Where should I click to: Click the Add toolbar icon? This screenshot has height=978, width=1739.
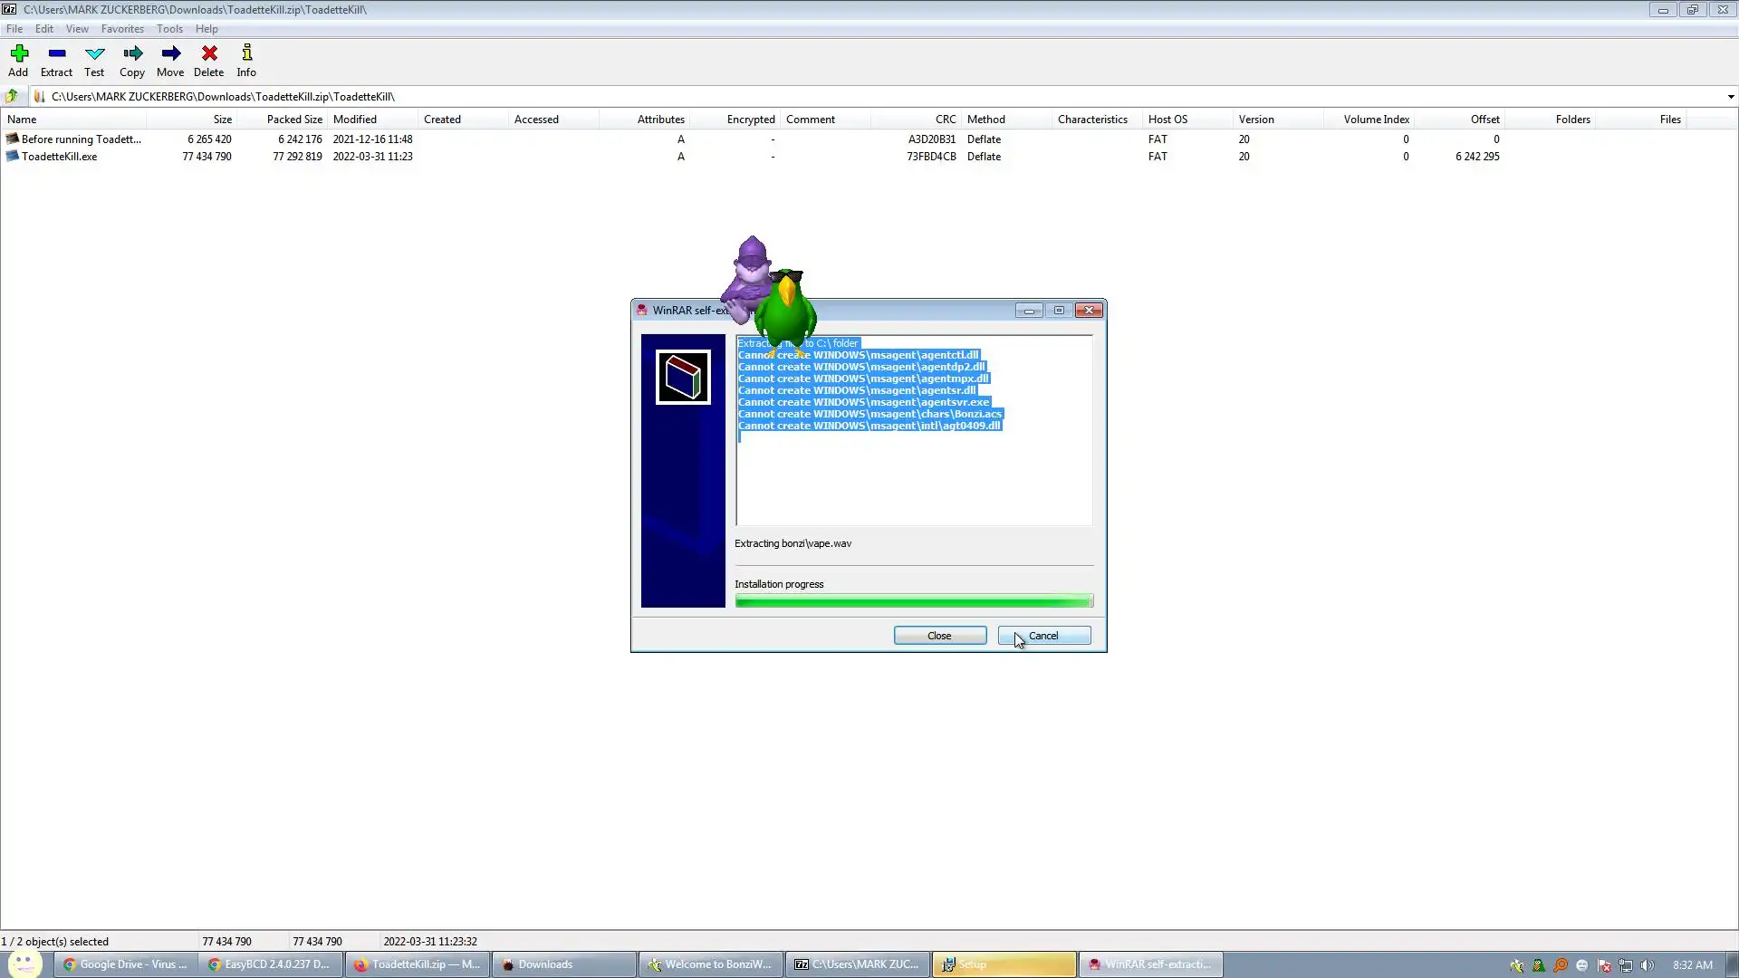[x=18, y=60]
